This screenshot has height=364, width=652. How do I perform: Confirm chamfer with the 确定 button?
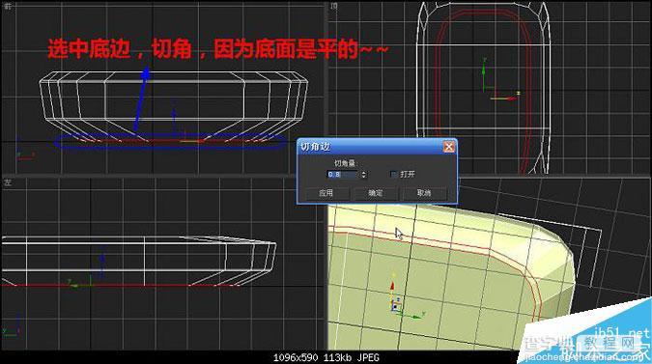pos(376,193)
